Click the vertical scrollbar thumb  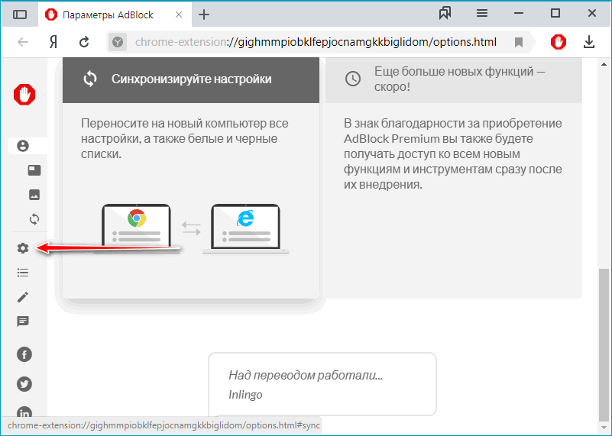point(604,344)
